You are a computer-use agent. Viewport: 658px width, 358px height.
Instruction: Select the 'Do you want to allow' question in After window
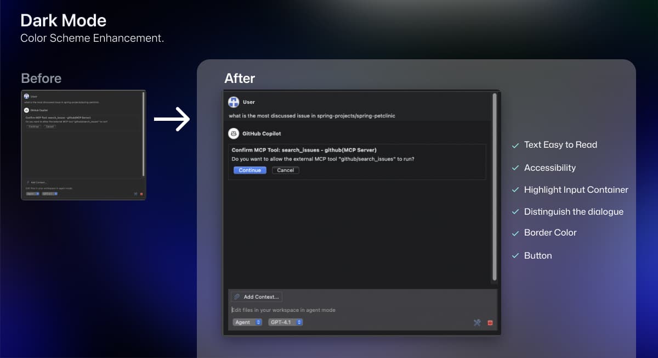(323, 159)
